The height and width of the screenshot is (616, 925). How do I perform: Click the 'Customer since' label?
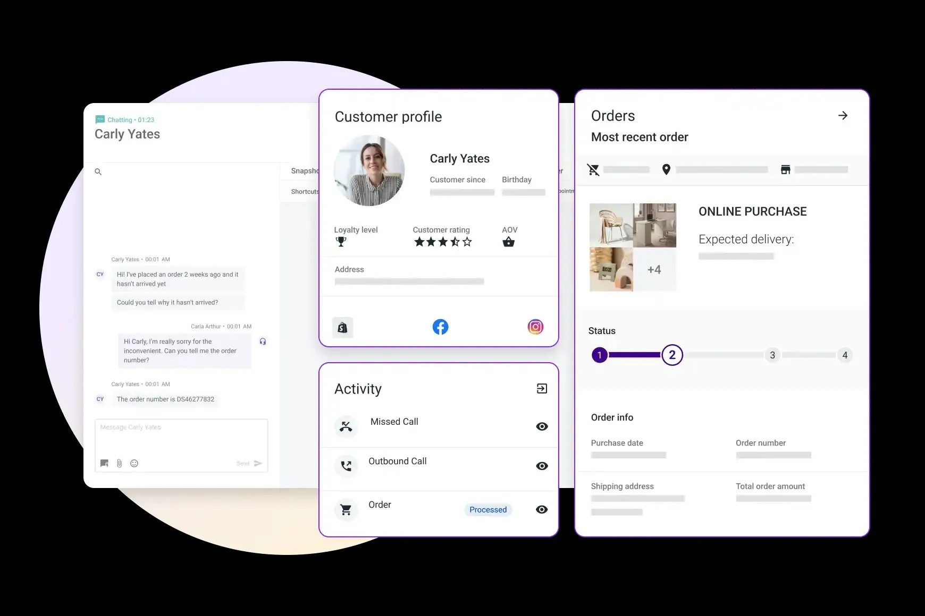458,180
